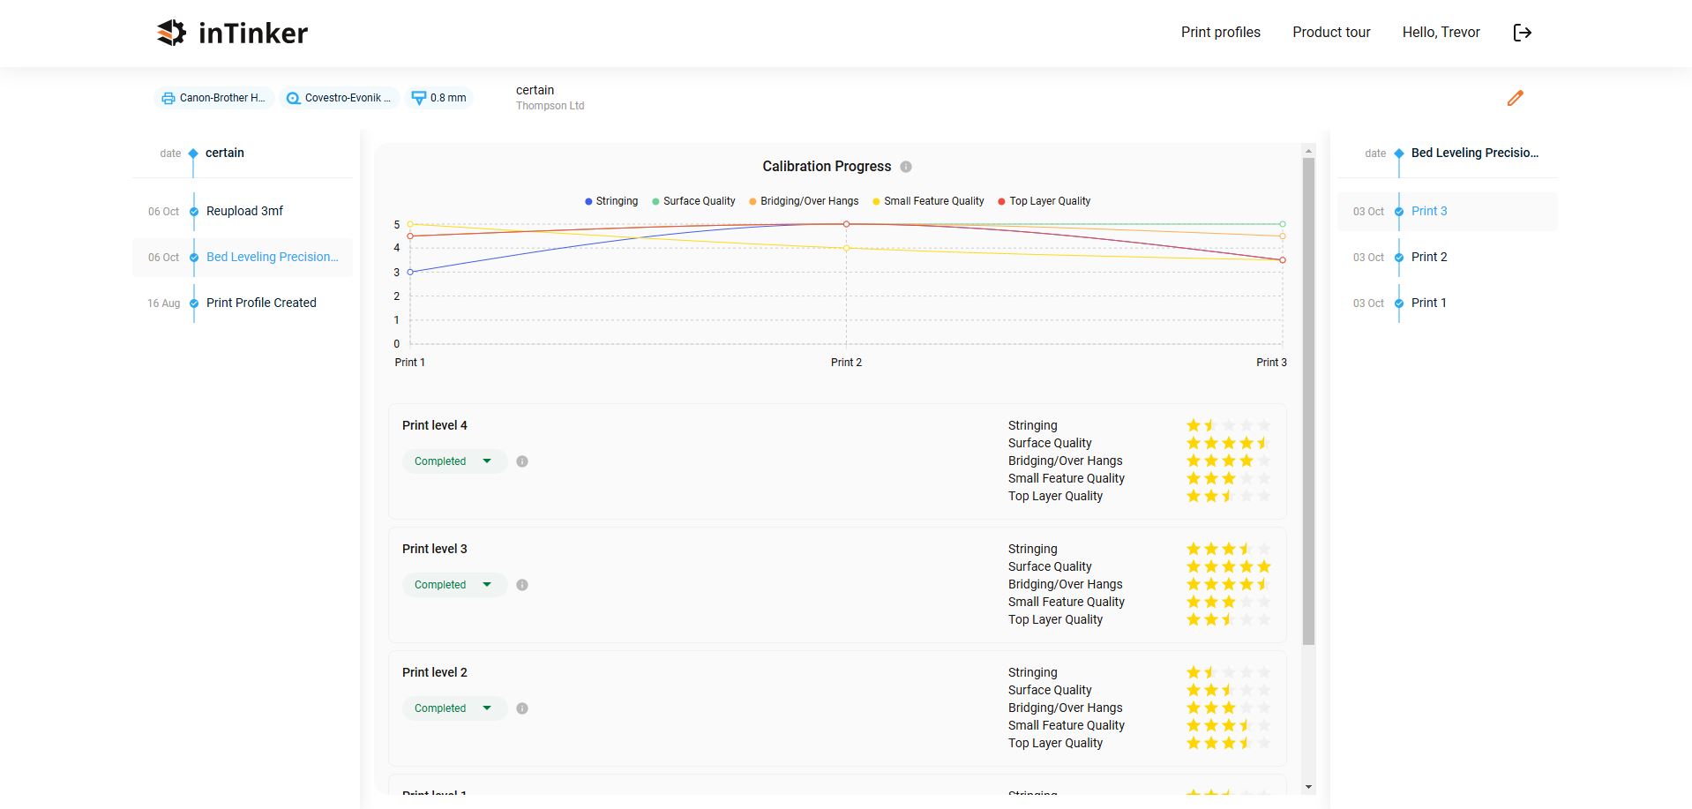Screen dimensions: 1692x809
Task: Click the 0.8 mm nozzle chip
Action: point(439,98)
